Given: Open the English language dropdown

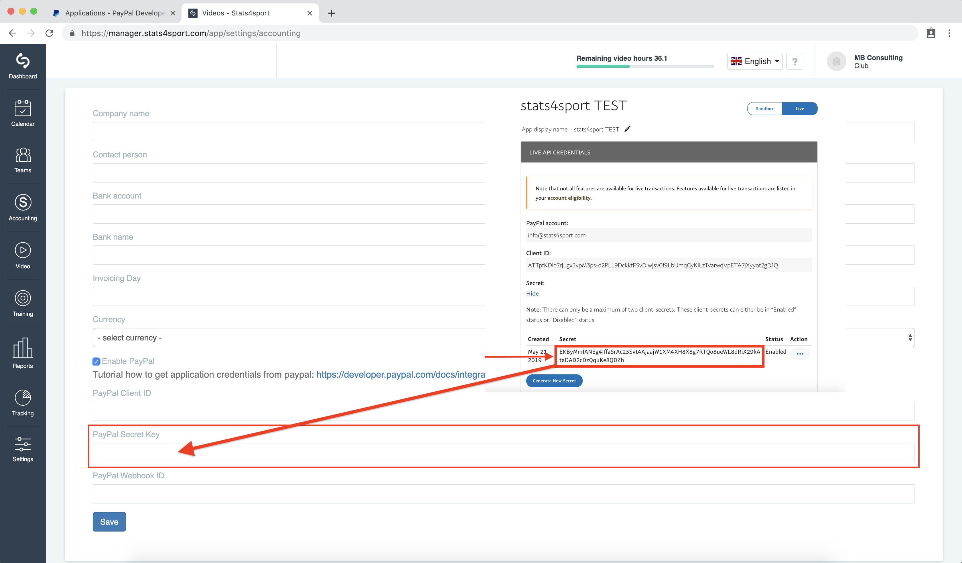Looking at the screenshot, I should click(754, 62).
